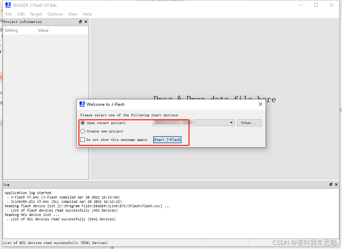Maximize the SEGGER J-Flash window
Viewport: 342px width, 249px height.
(316, 5)
